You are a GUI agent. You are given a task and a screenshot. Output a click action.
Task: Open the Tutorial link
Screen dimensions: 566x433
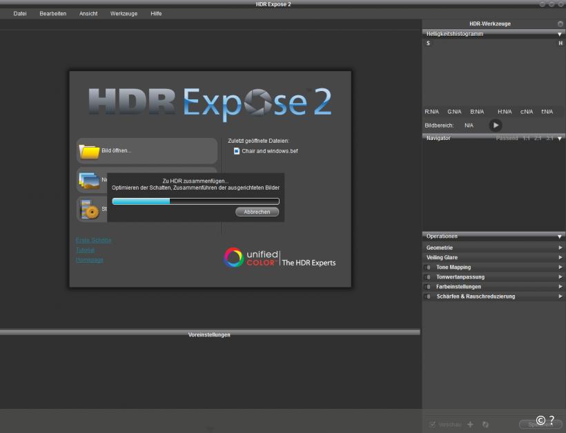point(85,250)
